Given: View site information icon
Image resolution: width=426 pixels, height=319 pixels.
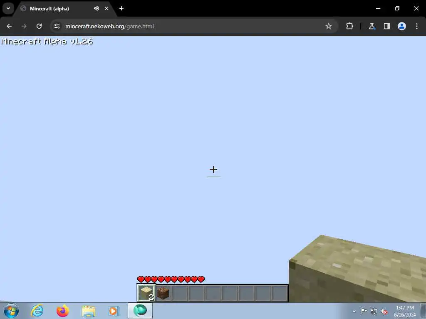Looking at the screenshot, I should pyautogui.click(x=57, y=26).
